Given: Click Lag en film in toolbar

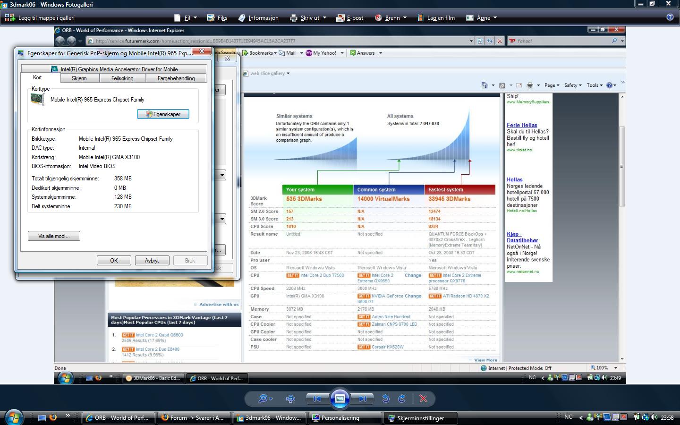Looking at the screenshot, I should coord(436,18).
